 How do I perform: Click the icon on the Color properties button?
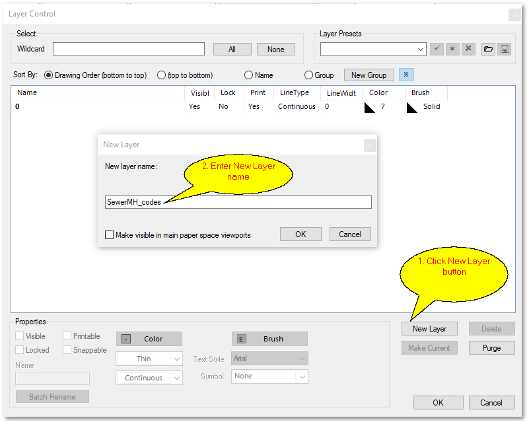[126, 339]
